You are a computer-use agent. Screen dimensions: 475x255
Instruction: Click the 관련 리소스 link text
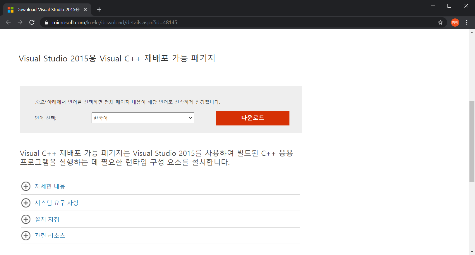pos(50,236)
